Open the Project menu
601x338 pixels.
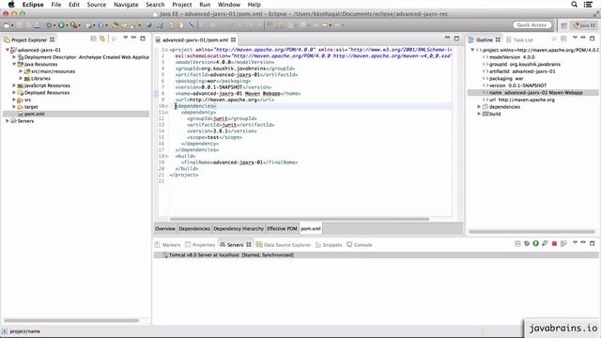point(181,5)
